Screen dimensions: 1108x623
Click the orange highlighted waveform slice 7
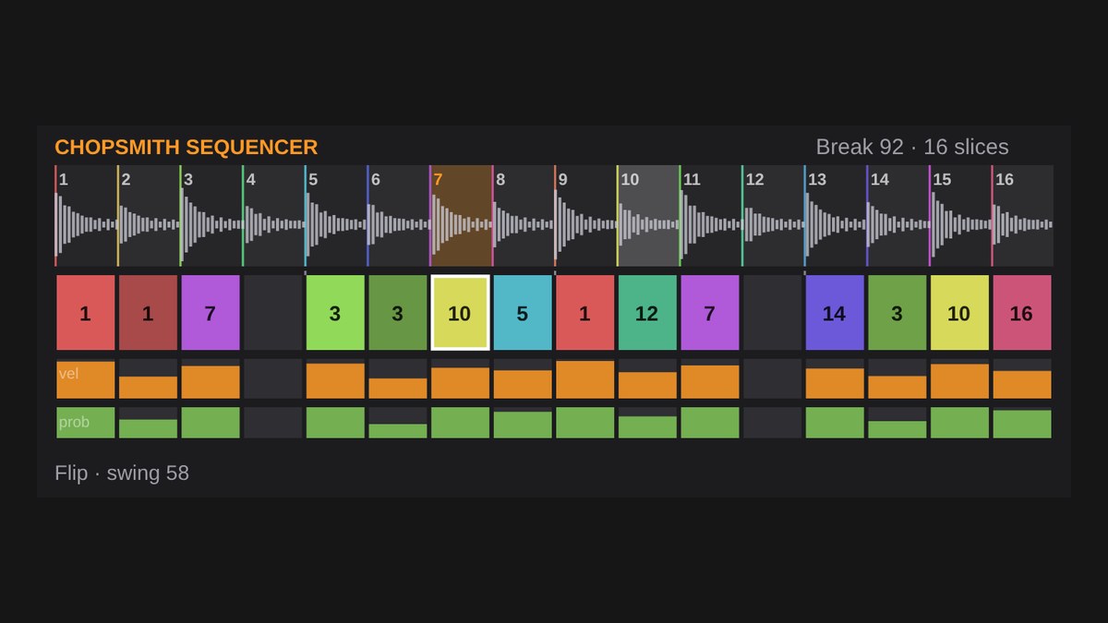coord(461,216)
